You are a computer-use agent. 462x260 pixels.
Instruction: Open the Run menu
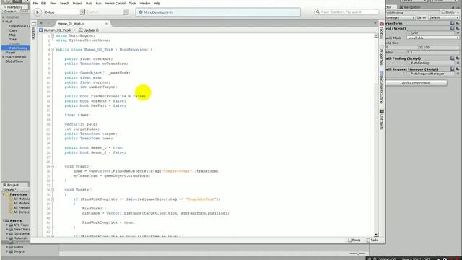[x=99, y=3]
